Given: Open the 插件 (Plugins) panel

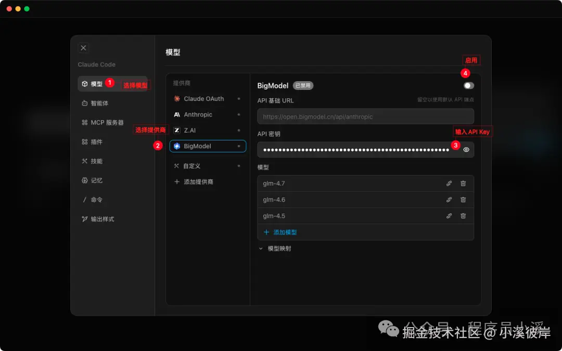Looking at the screenshot, I should 93,141.
